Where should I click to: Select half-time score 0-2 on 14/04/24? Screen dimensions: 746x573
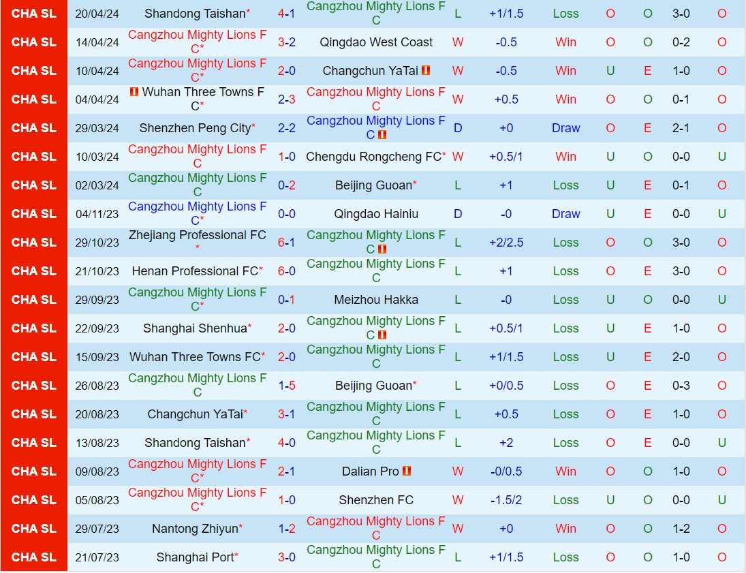[x=681, y=42]
